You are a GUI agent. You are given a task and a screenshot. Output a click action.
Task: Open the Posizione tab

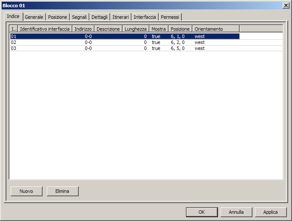click(57, 17)
